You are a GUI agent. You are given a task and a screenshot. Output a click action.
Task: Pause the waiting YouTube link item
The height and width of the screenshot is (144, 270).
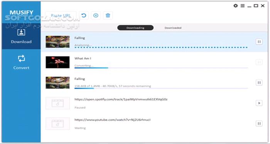pos(259,124)
